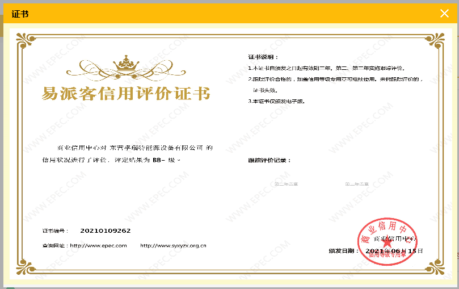This screenshot has width=459, height=289.
Task: Click the 查询网址 label
Action: tap(56, 246)
